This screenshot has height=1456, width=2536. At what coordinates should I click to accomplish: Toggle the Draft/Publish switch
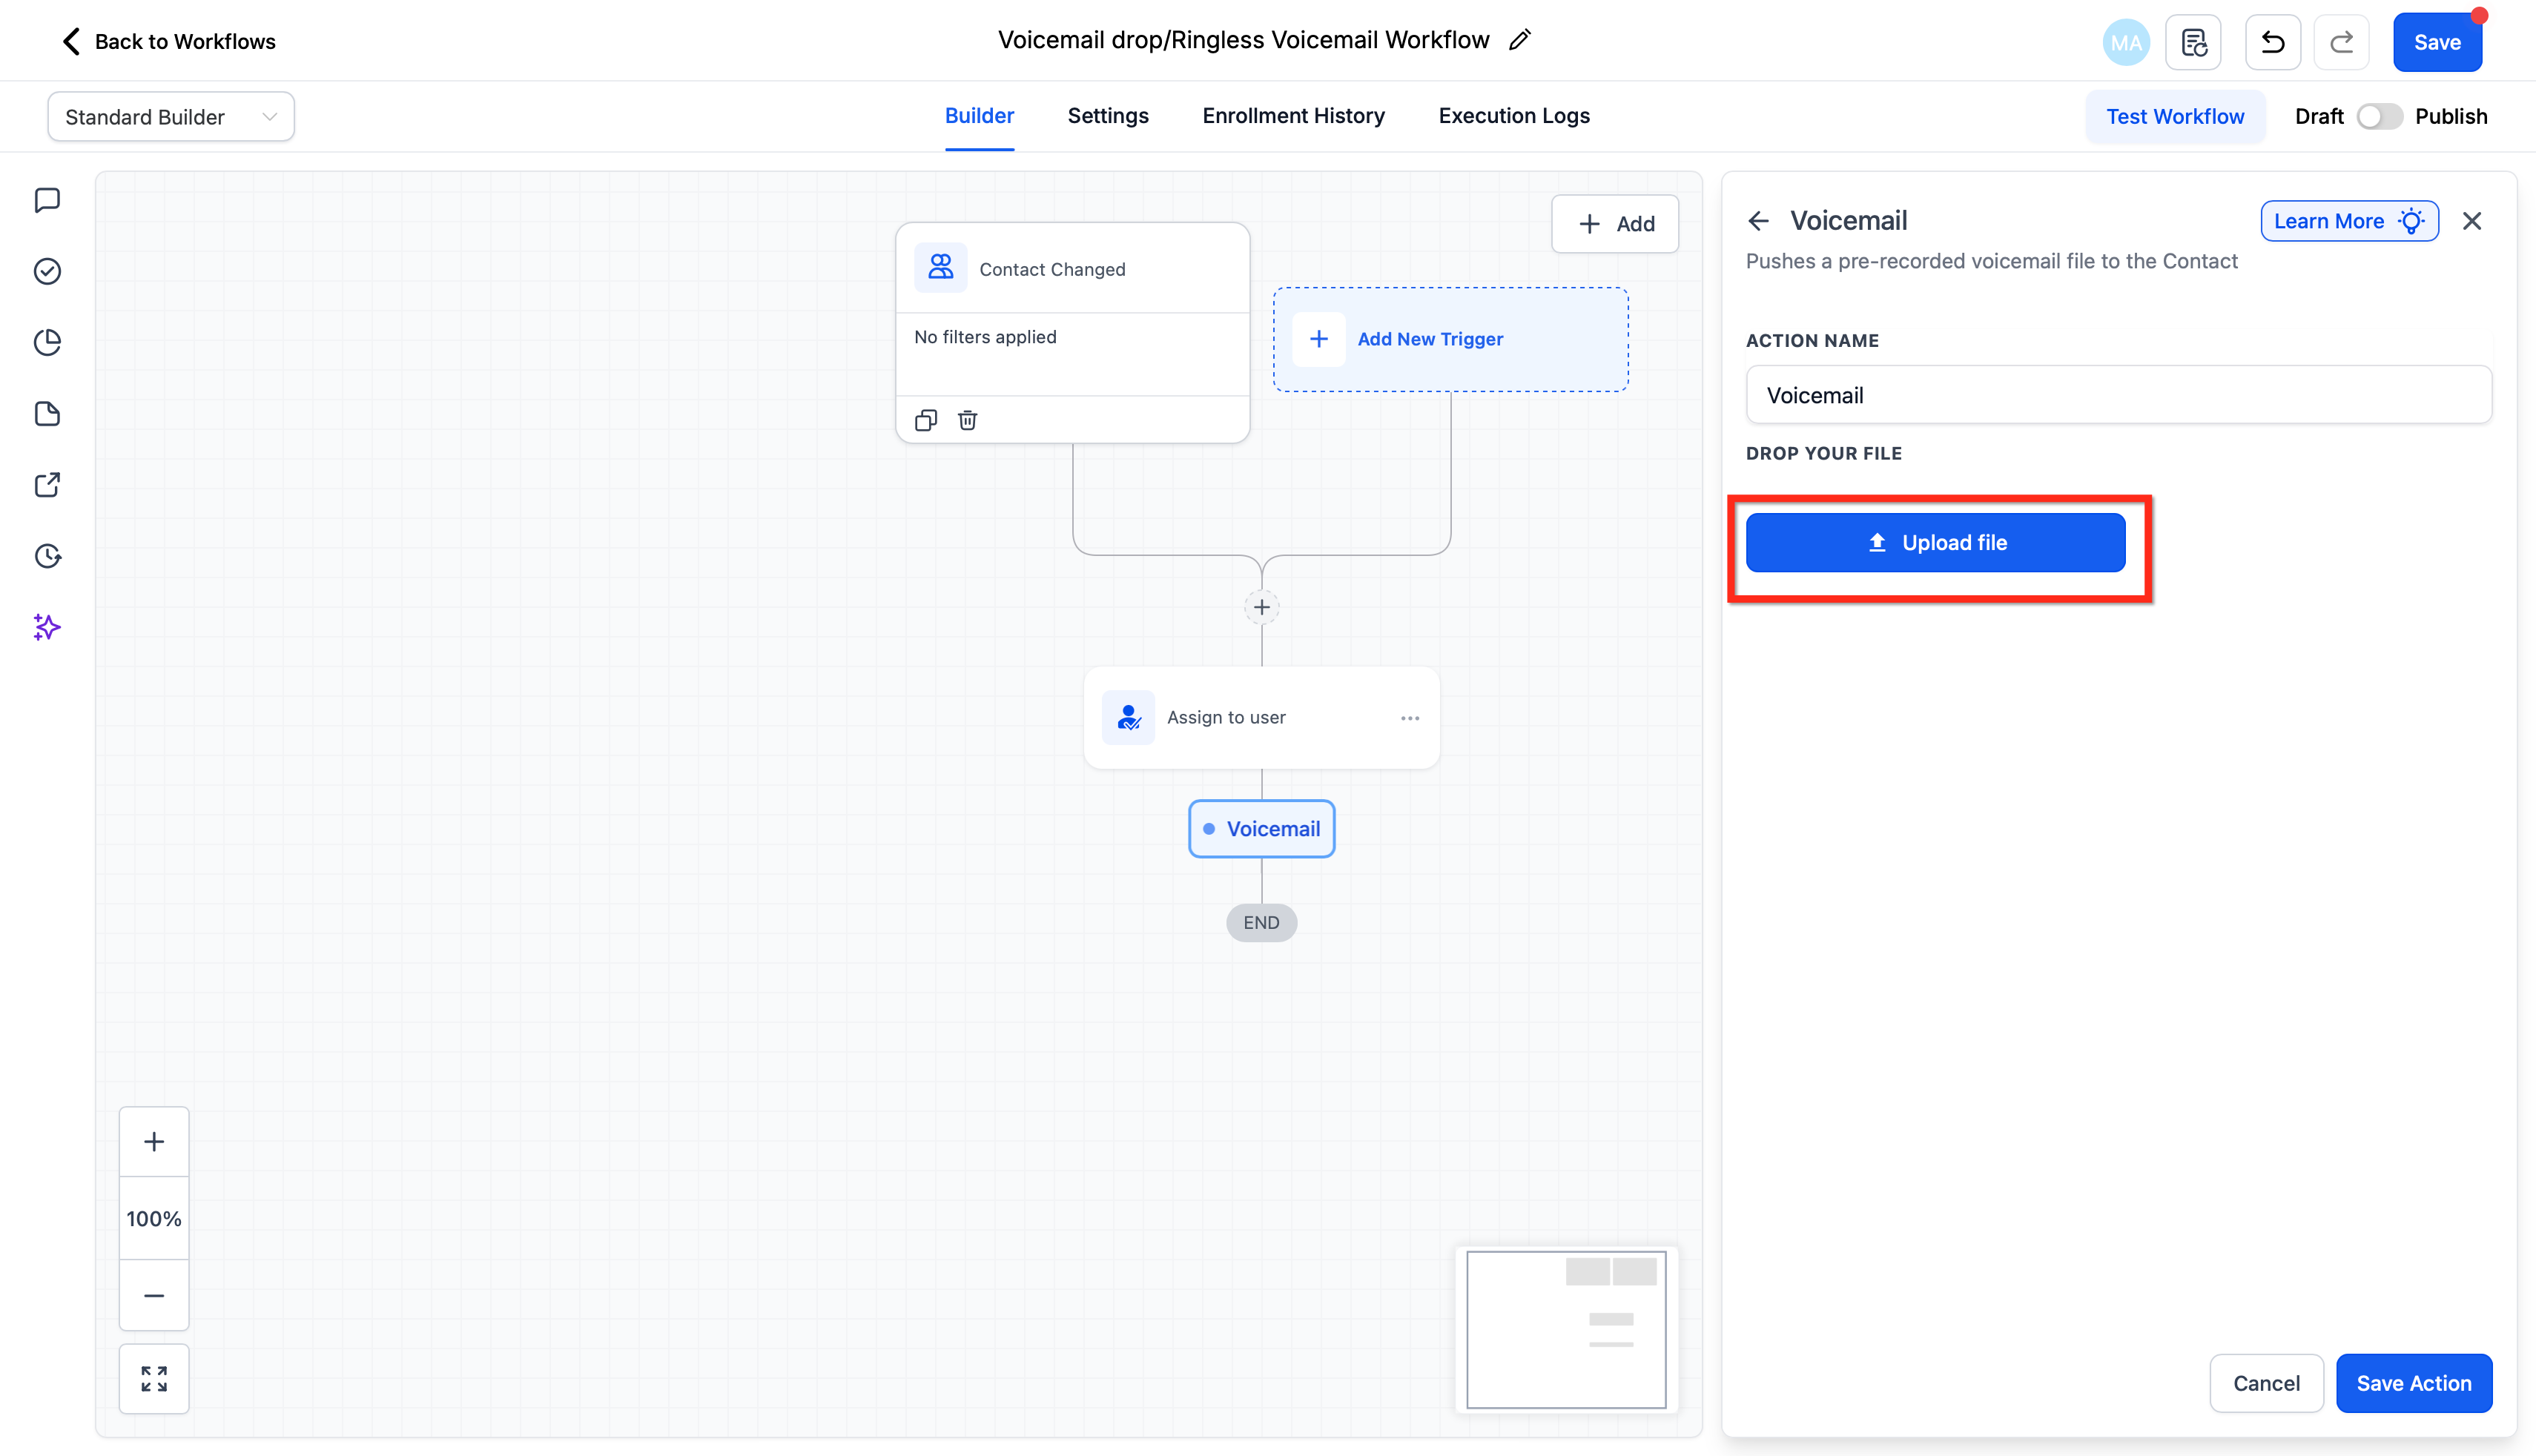(2378, 116)
